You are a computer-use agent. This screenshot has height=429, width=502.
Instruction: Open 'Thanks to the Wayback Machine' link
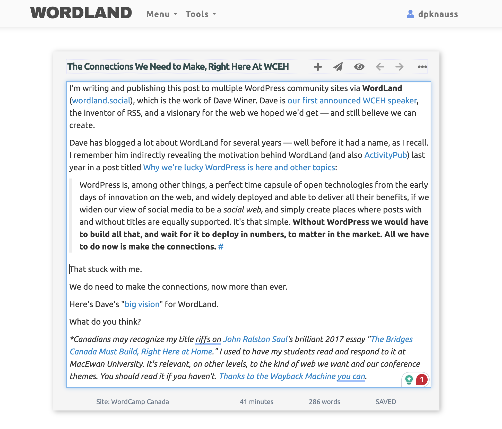(x=292, y=376)
